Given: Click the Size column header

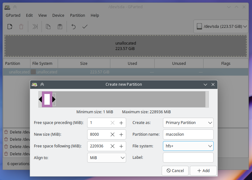Looking at the screenshot, I should click(x=84, y=64).
